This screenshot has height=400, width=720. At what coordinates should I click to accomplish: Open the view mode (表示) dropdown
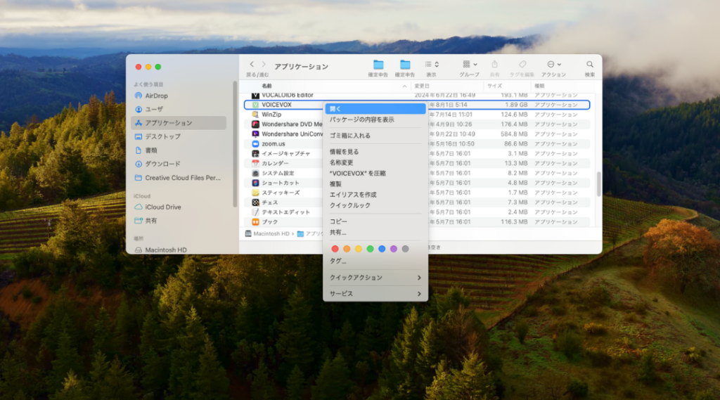click(x=431, y=65)
